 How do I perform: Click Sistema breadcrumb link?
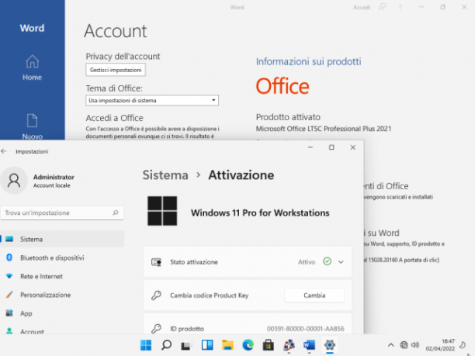pyautogui.click(x=165, y=175)
